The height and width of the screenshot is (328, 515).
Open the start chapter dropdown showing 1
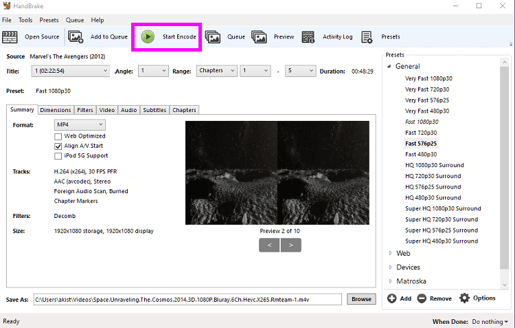[x=255, y=71]
